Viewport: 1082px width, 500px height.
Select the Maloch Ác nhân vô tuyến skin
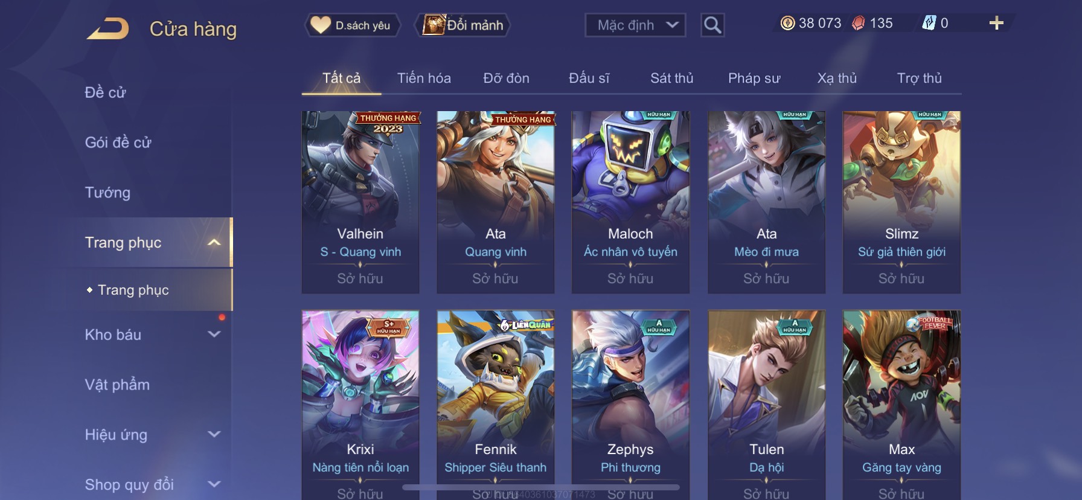click(x=630, y=202)
